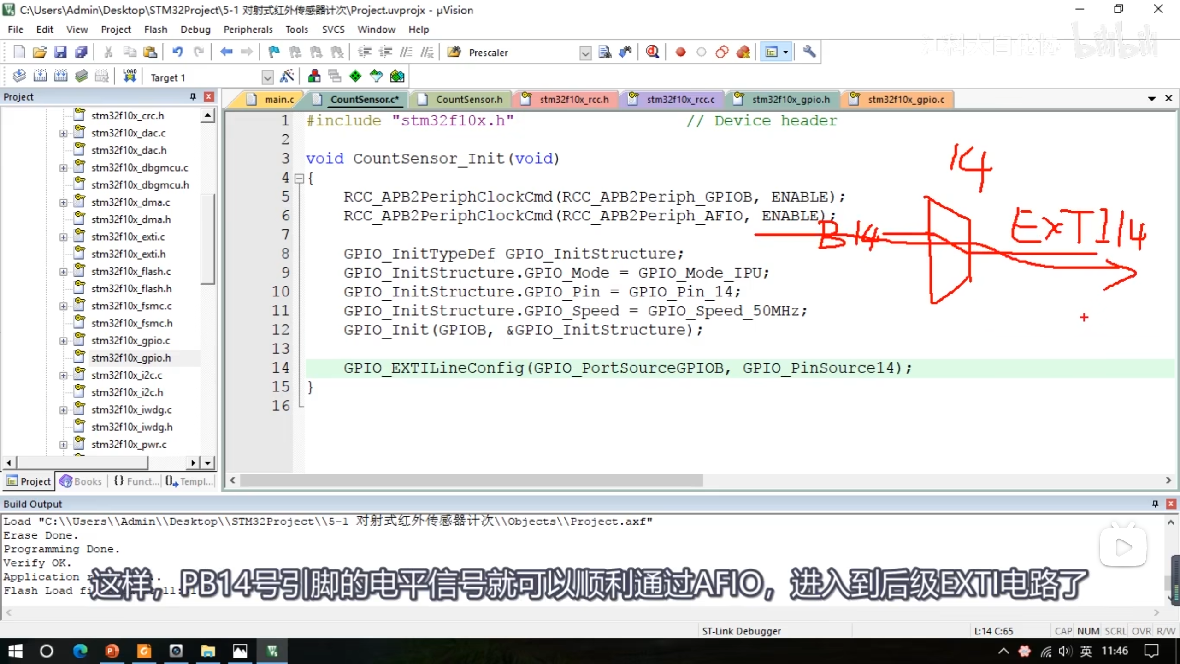Click the Save All icon
This screenshot has width=1180, height=664.
tap(82, 52)
